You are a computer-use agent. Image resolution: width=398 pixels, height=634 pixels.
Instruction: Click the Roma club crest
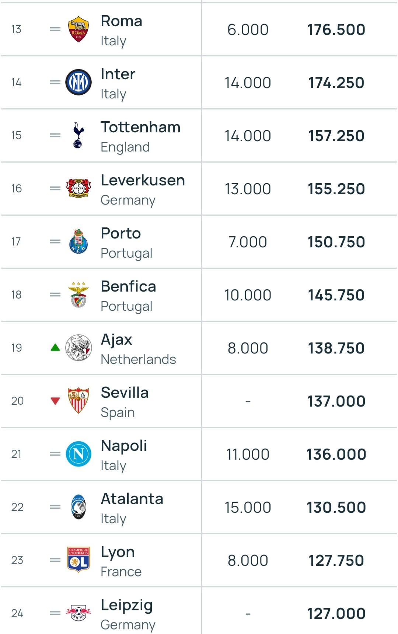[78, 29]
